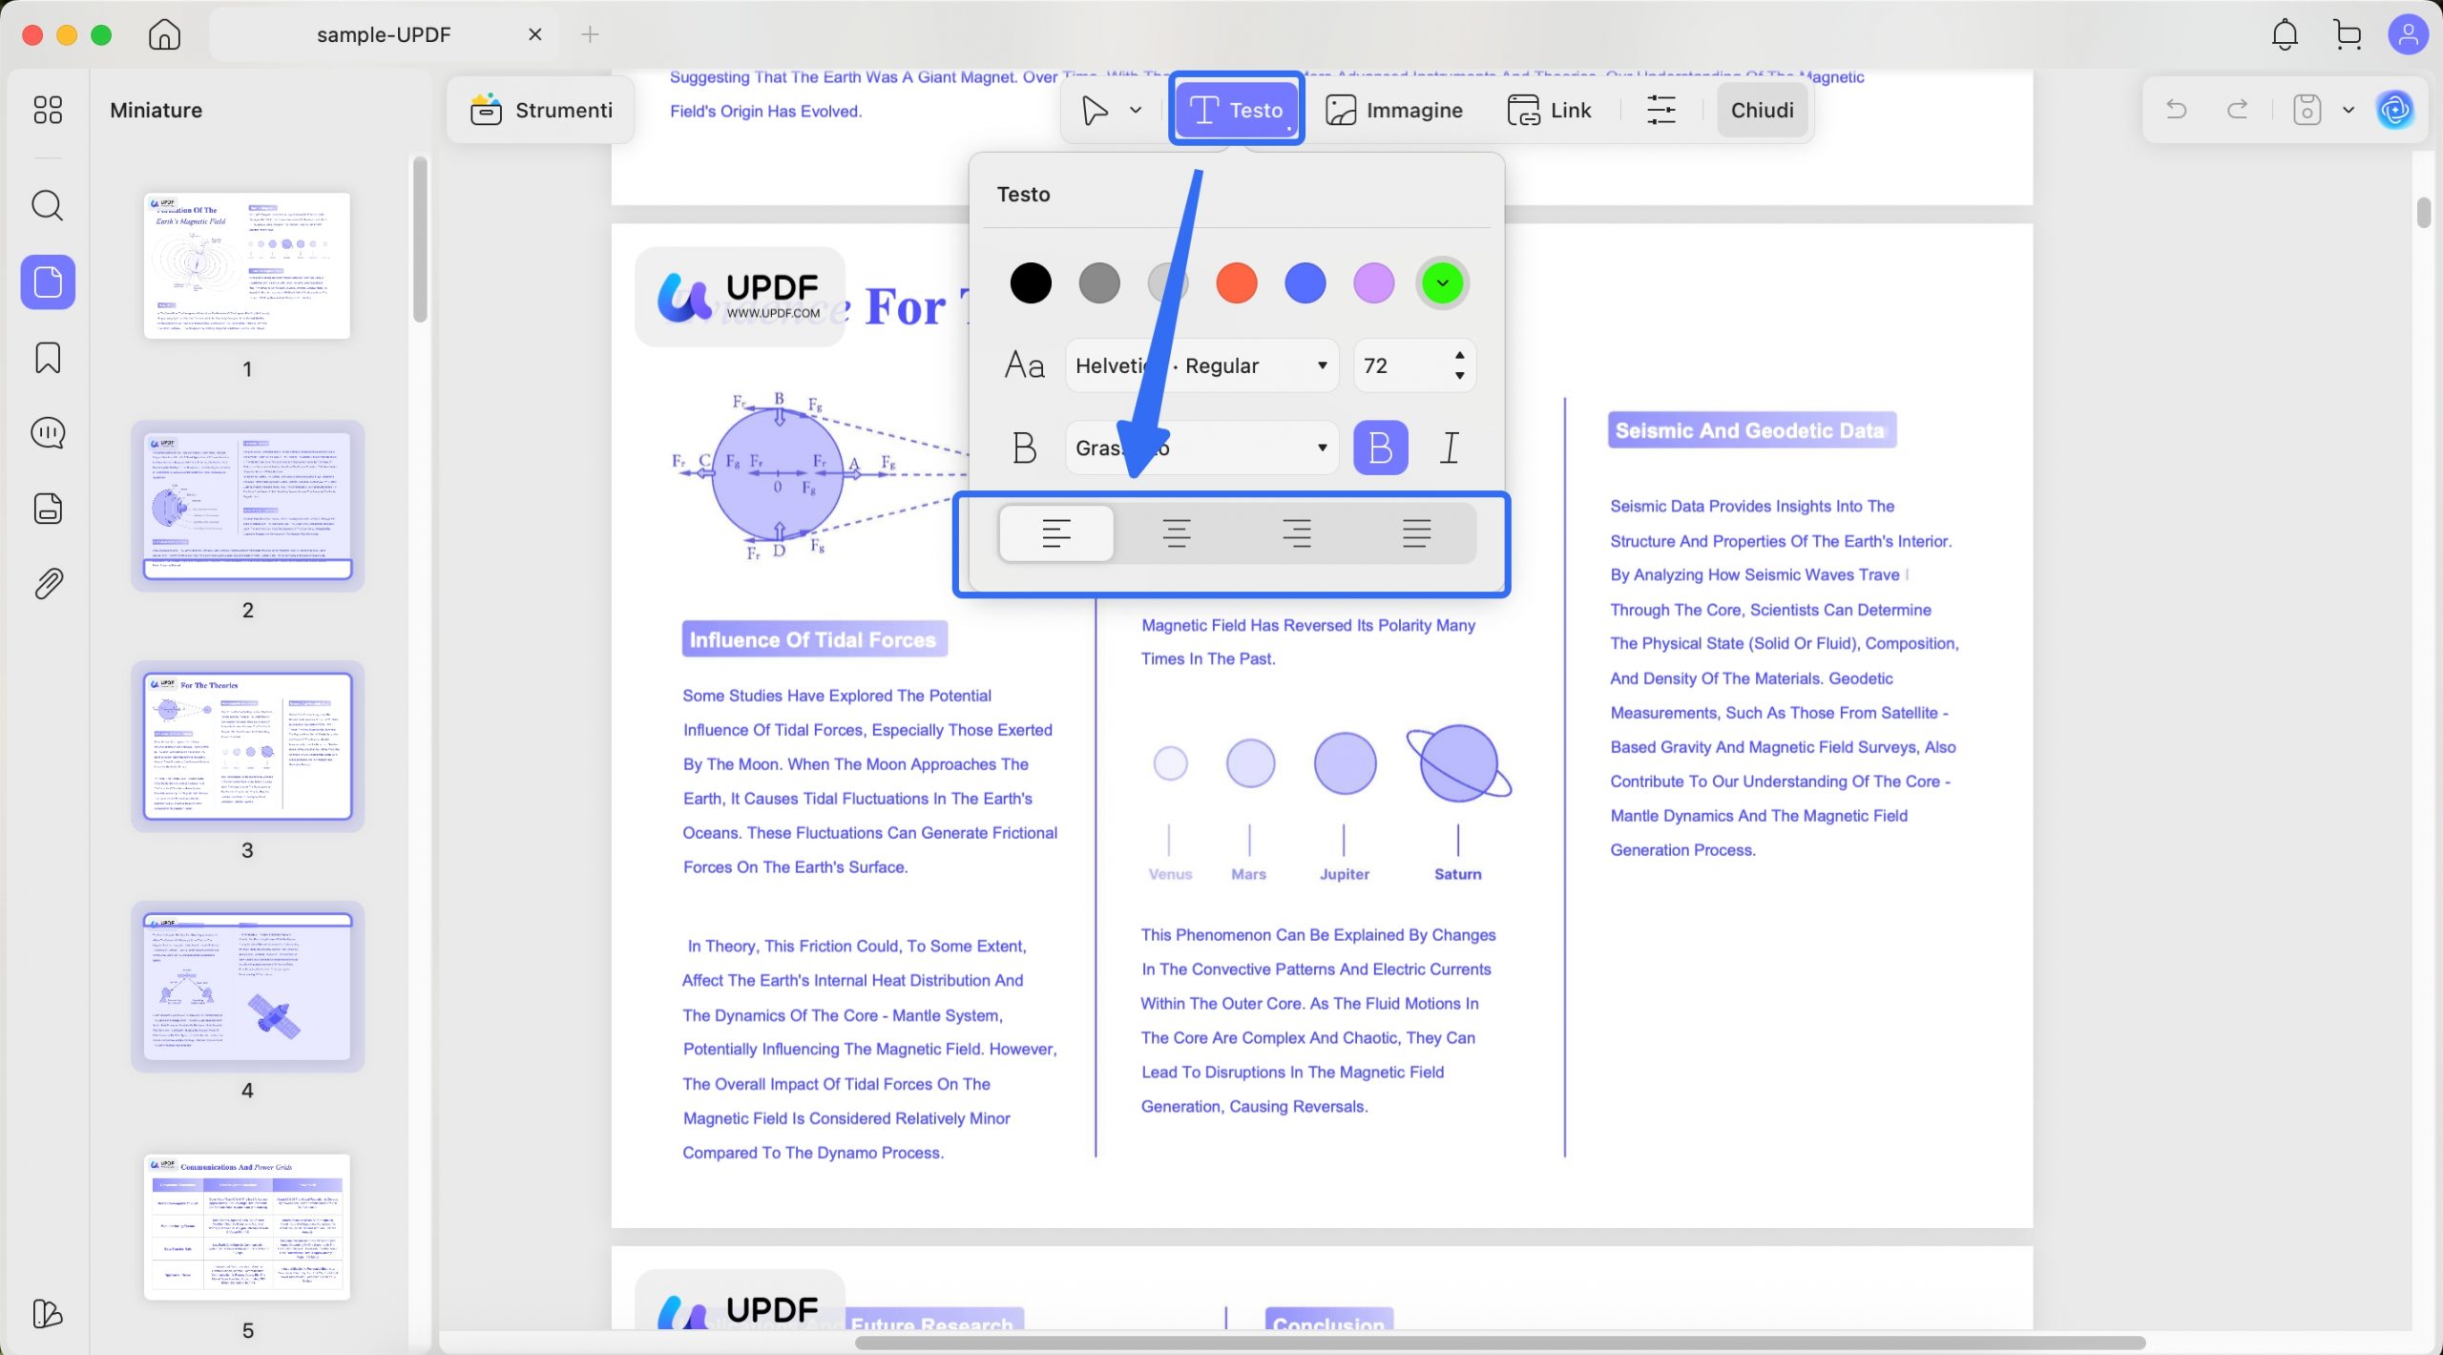Toggle the bold B button
2443x1355 pixels.
pyautogui.click(x=1380, y=448)
